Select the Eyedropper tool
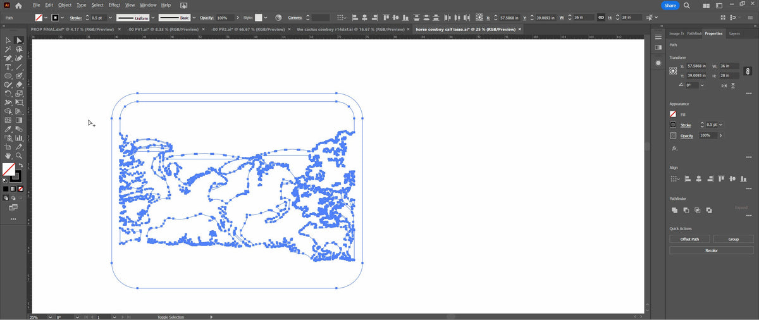 pos(8,128)
